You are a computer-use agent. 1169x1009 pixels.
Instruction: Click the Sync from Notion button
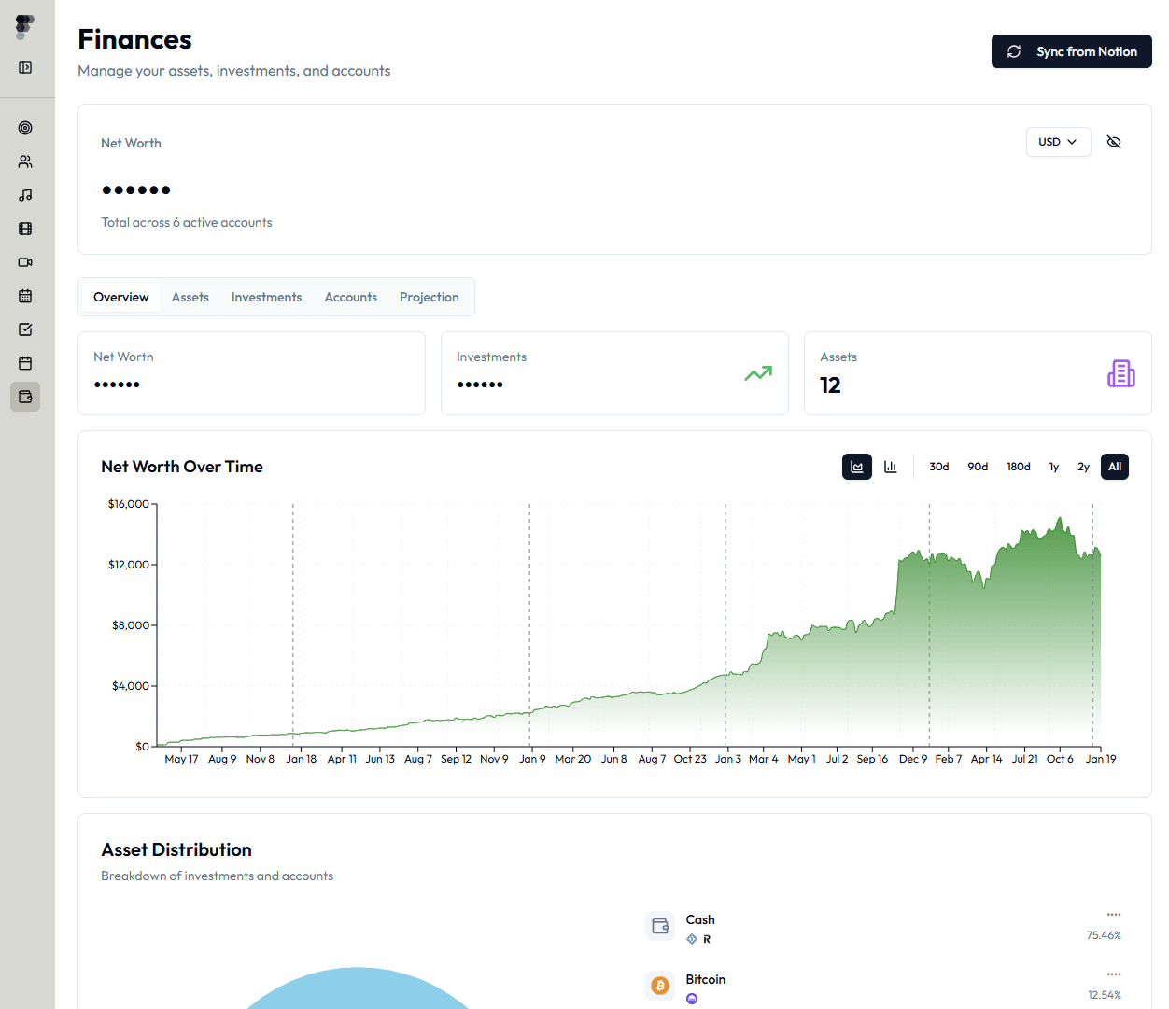(x=1071, y=51)
